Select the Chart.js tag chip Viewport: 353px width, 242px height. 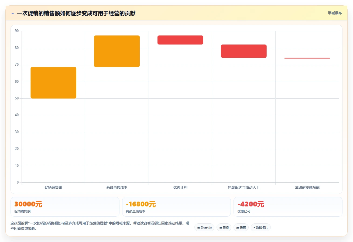click(204, 227)
